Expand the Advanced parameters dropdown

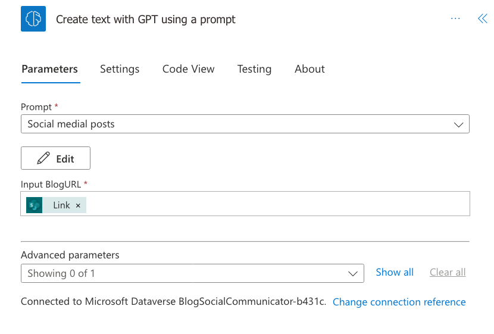[192, 273]
